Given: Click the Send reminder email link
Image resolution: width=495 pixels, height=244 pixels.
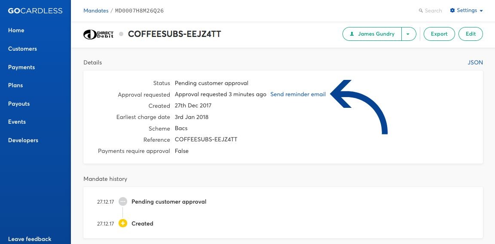Looking at the screenshot, I should pos(298,95).
